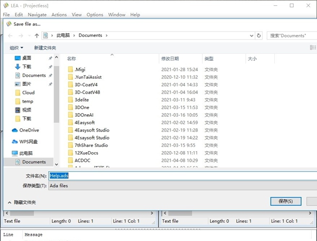Screen dimensions: 317x241
Task: Open the Options menu
Action: pos(95,15)
